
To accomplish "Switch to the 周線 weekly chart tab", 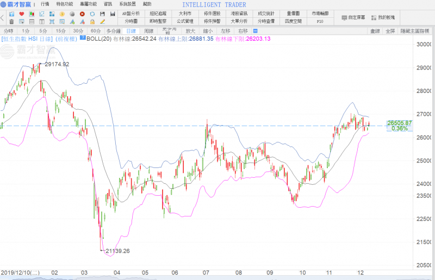I will point(148,31).
